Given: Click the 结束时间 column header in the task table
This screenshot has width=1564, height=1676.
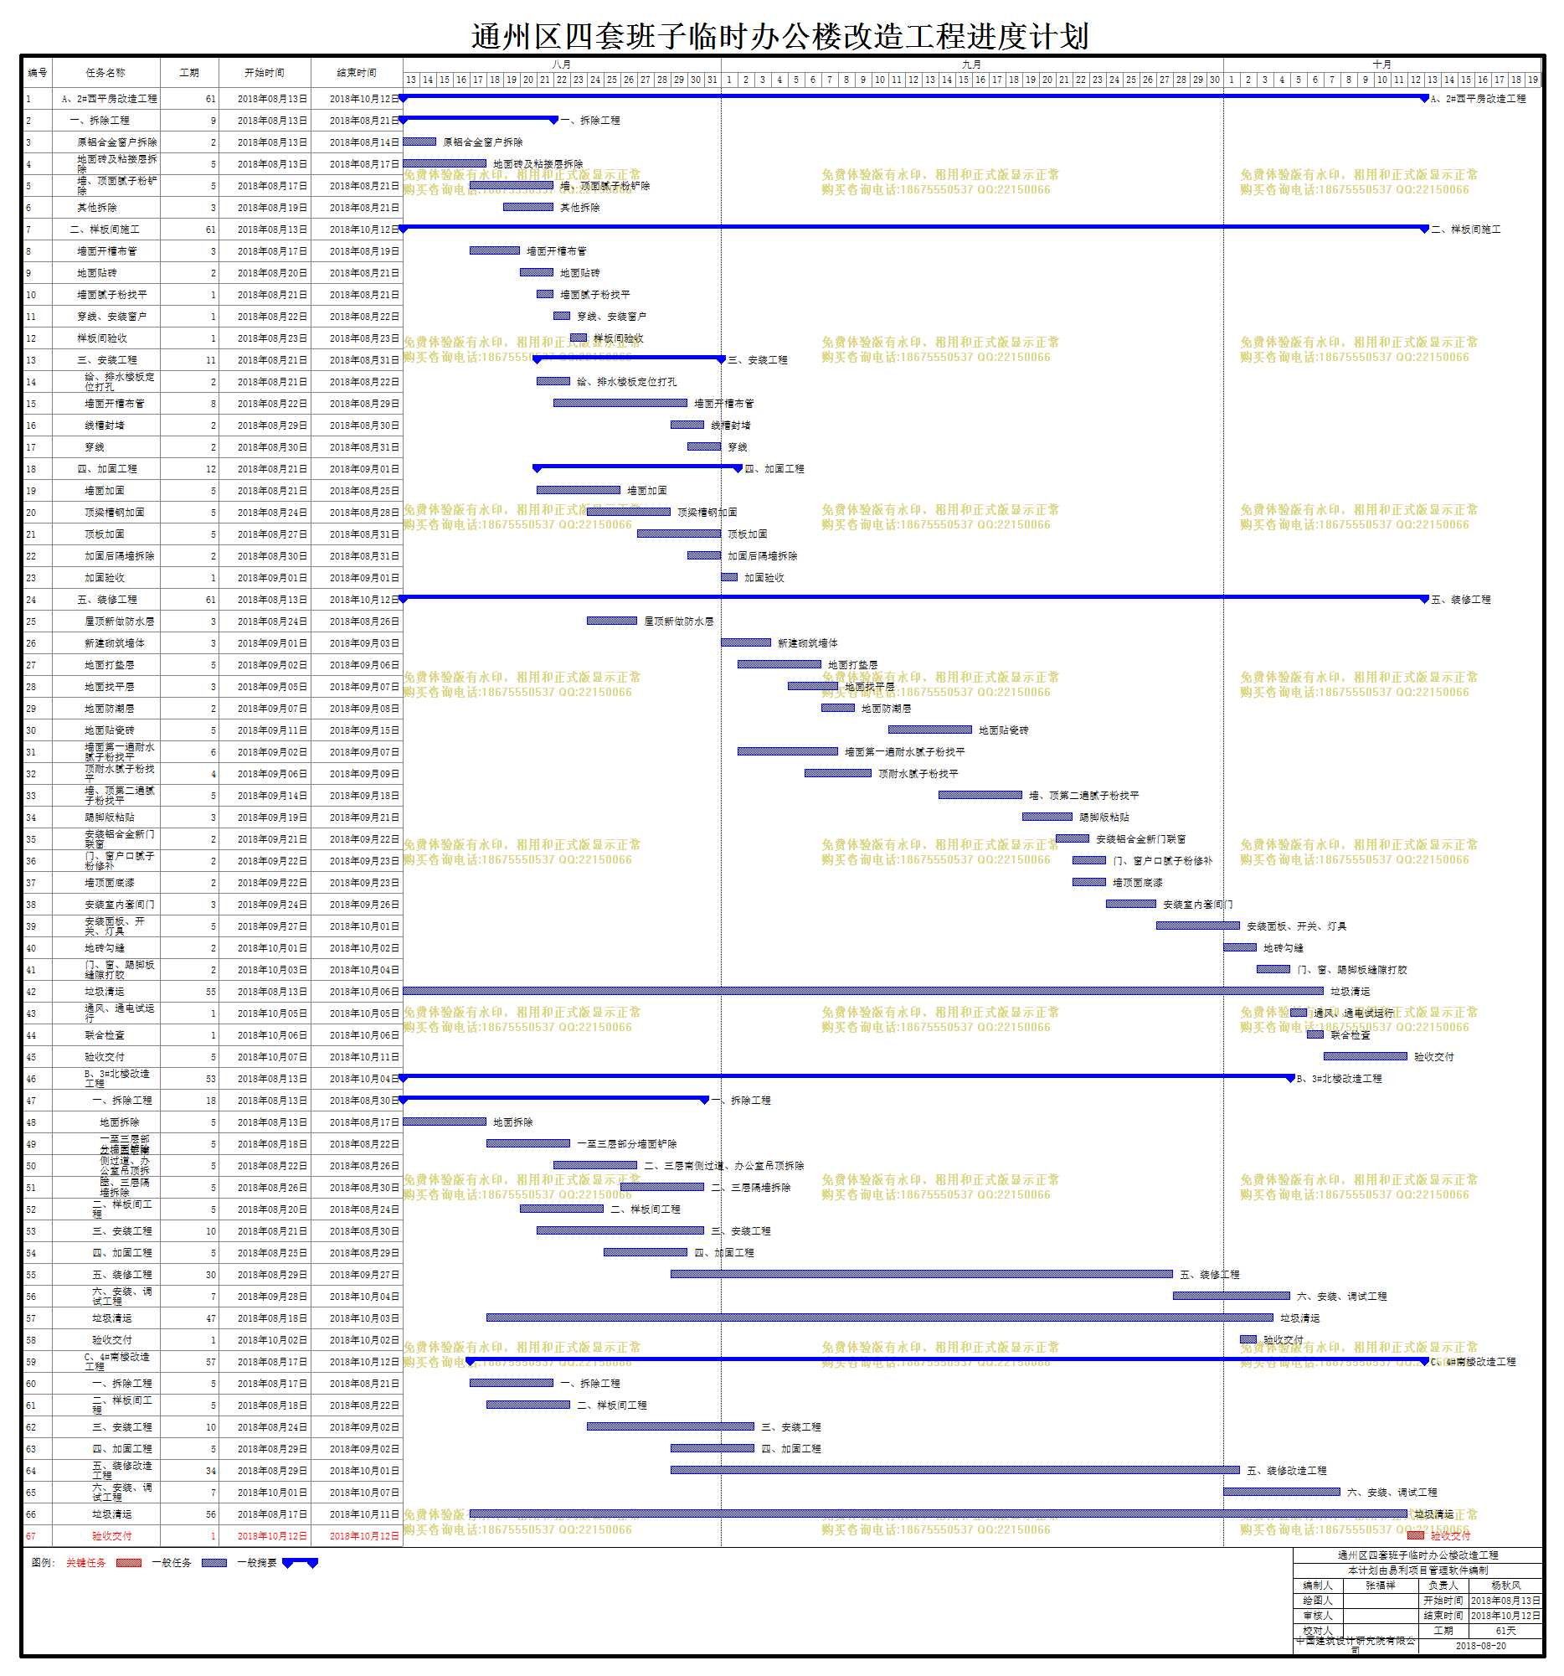Looking at the screenshot, I should [x=357, y=73].
